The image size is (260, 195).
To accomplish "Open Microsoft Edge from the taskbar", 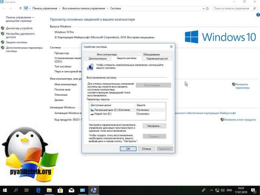I will [38, 190].
